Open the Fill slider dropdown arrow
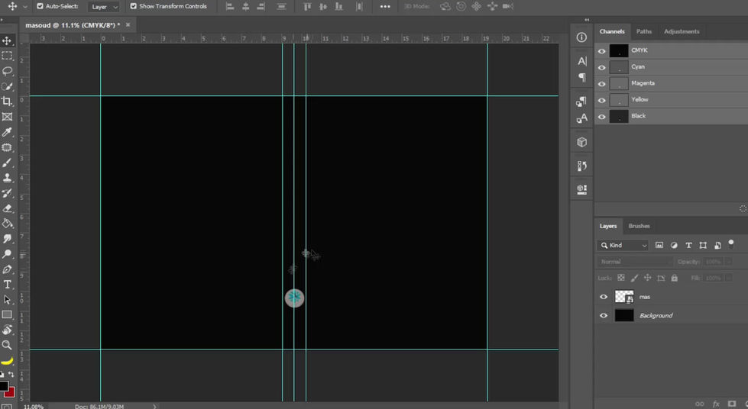748x409 pixels. 728,278
